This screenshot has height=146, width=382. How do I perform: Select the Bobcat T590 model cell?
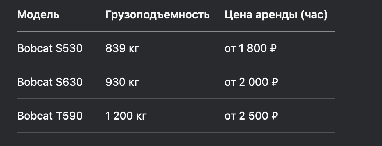[x=50, y=116]
